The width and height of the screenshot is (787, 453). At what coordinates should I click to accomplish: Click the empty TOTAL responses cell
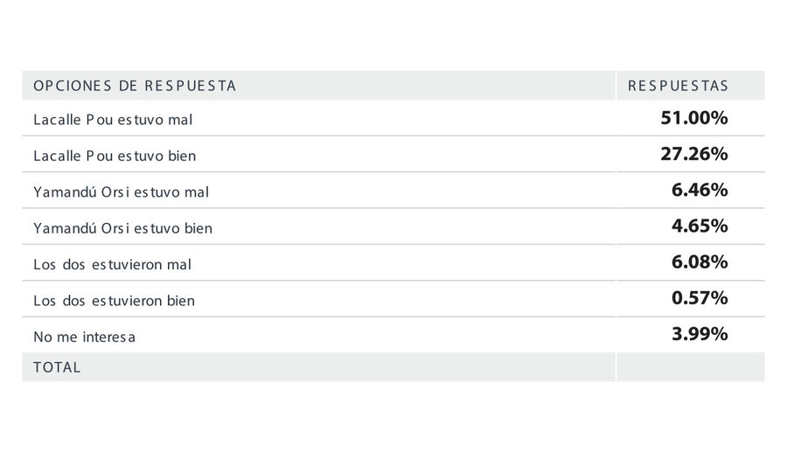691,367
